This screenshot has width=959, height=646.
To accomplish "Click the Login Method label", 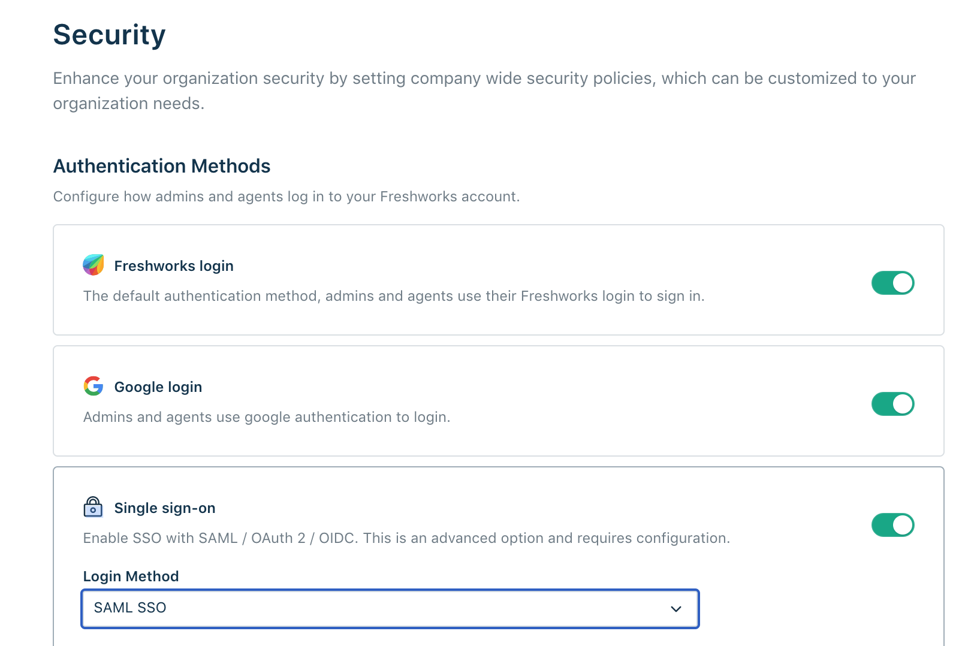I will (x=131, y=576).
